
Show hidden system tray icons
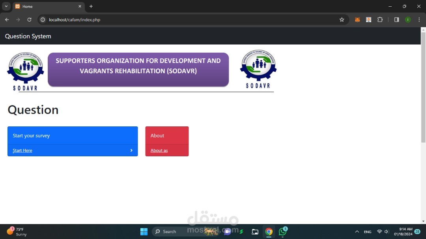[x=357, y=232]
